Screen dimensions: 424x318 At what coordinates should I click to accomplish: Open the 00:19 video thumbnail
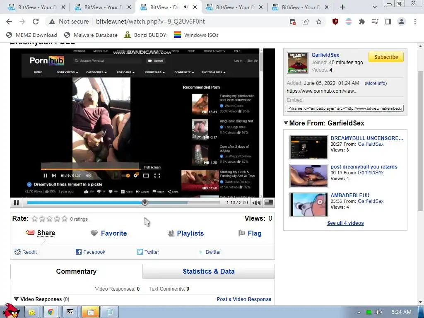tap(308, 176)
